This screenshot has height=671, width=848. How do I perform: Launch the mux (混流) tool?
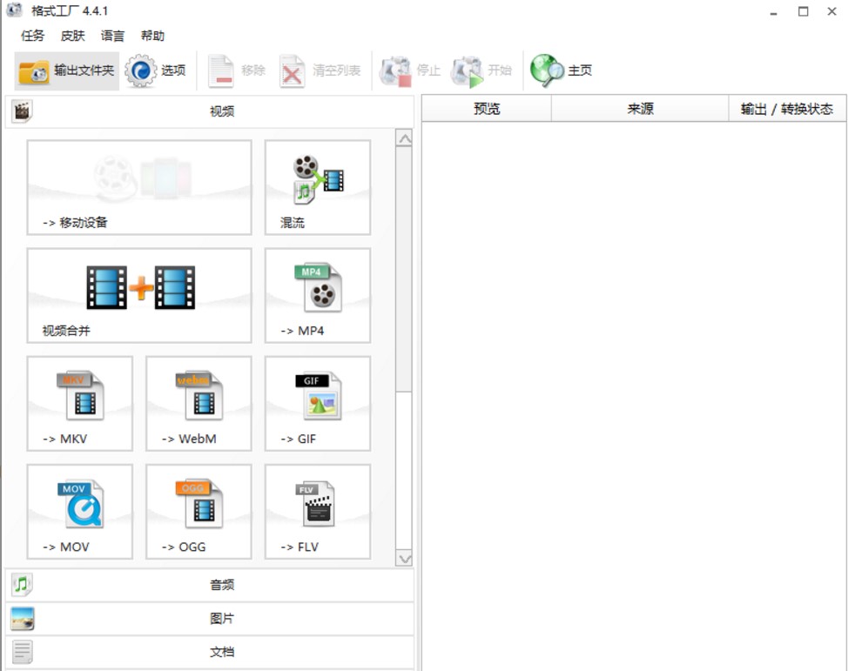[318, 187]
